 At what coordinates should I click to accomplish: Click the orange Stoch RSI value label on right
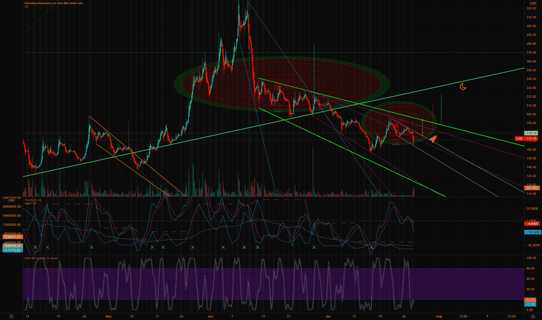coord(530,300)
